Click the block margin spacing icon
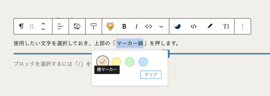This screenshot has width=270, height=96. click(x=94, y=26)
